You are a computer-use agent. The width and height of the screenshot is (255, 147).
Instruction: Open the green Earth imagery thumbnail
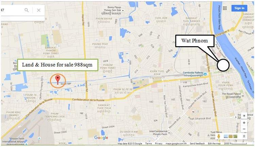pyautogui.click(x=235, y=136)
